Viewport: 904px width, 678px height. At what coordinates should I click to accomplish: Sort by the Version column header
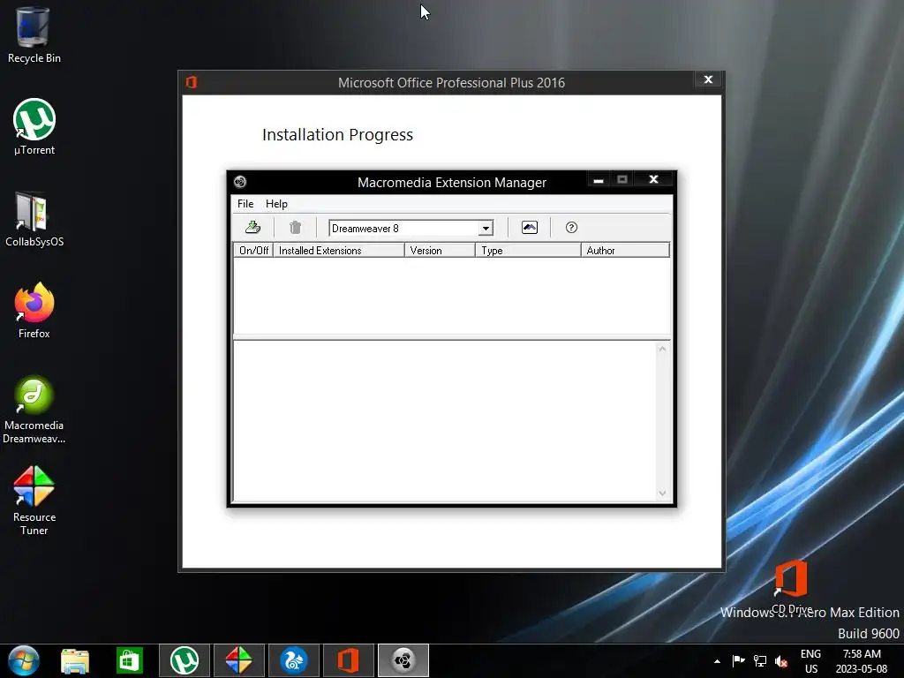[x=440, y=250]
